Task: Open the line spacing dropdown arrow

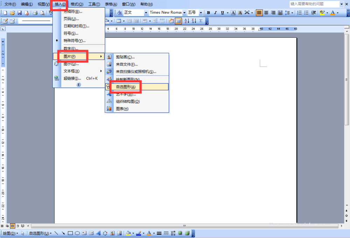Action: [292, 13]
